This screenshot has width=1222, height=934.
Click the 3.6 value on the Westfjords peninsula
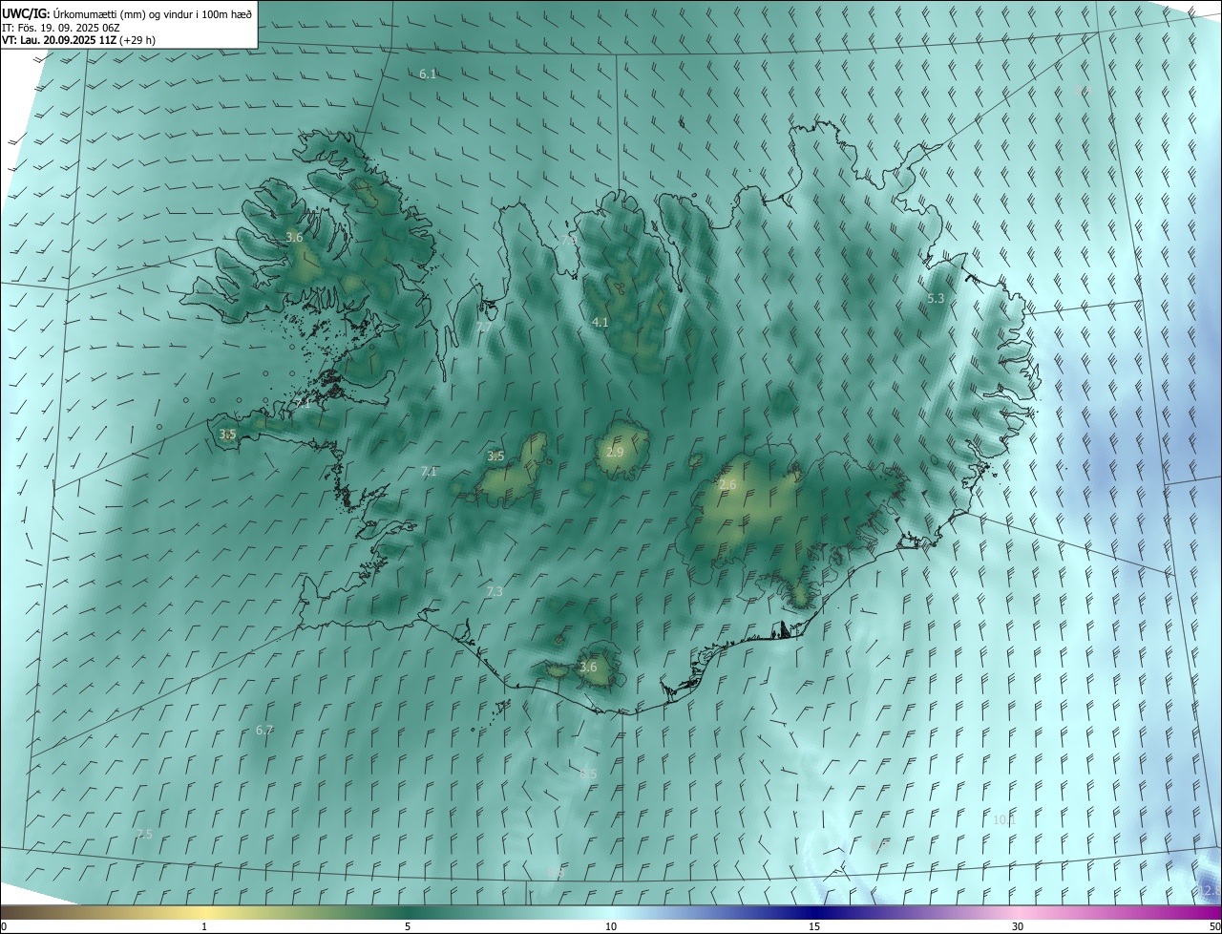[x=294, y=237]
